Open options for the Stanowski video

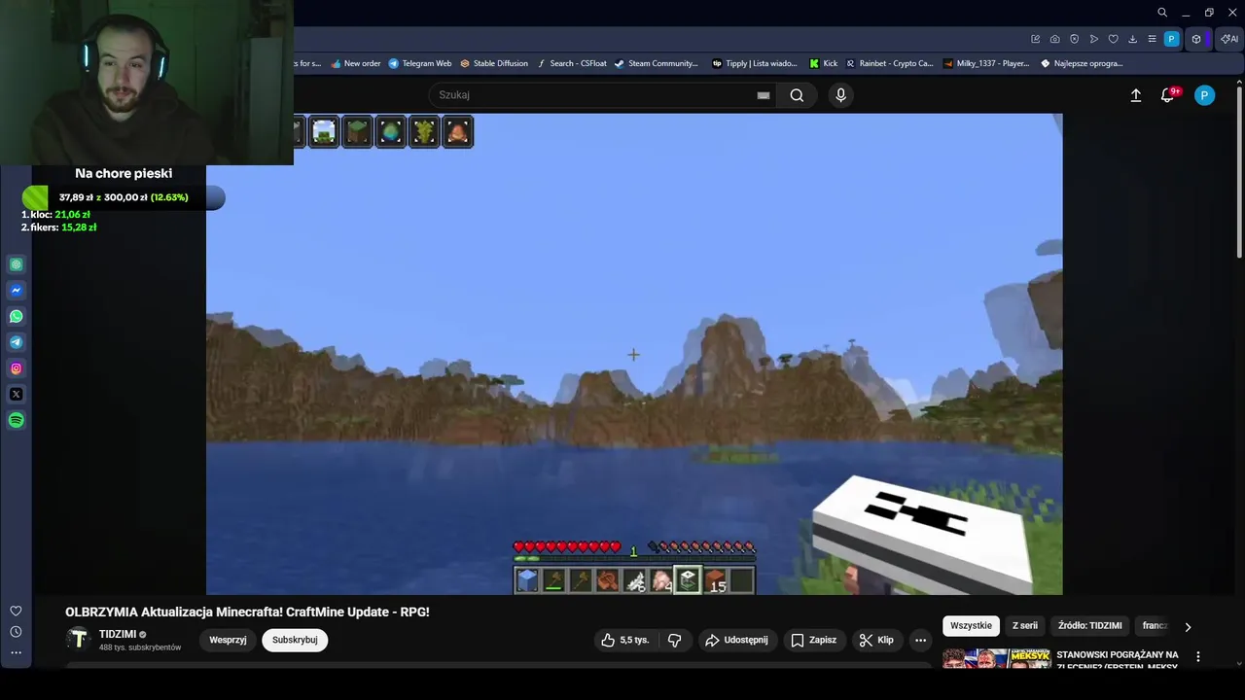click(x=1198, y=657)
